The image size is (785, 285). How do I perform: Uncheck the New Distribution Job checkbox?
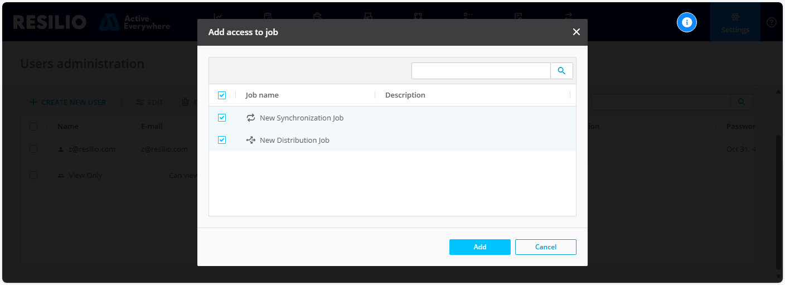[x=222, y=140]
